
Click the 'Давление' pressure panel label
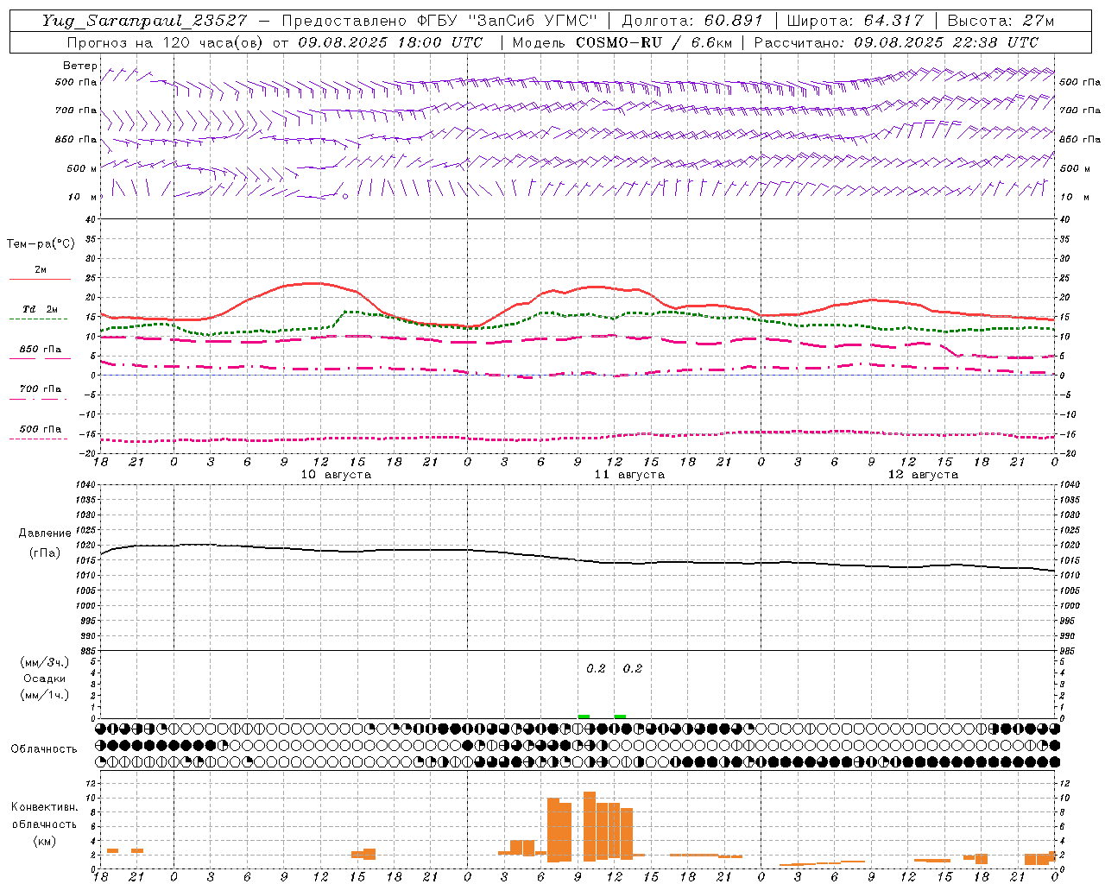point(45,534)
